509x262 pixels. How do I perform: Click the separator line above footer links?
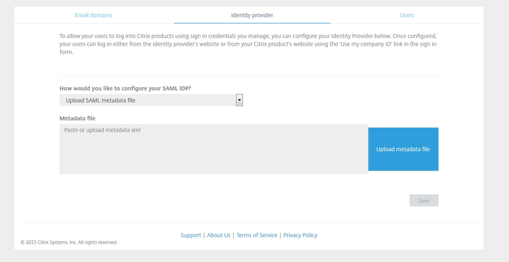(x=248, y=222)
